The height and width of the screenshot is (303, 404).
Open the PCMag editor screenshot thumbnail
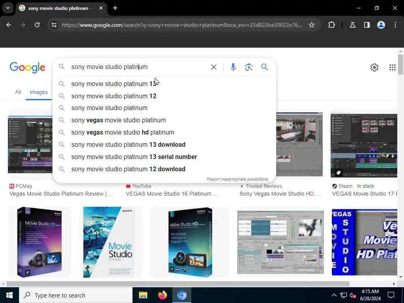pyautogui.click(x=30, y=144)
